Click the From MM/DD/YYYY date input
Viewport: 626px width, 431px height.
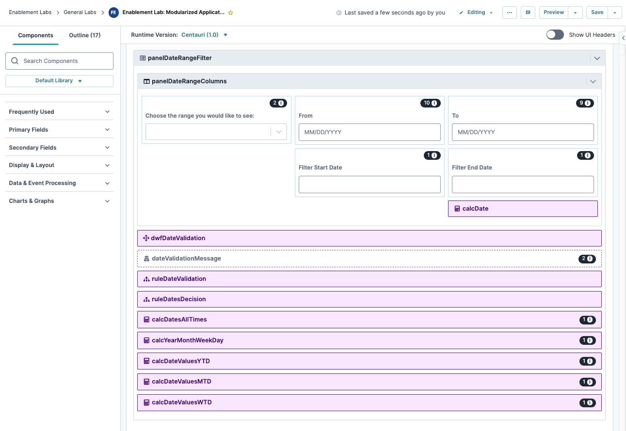pyautogui.click(x=369, y=132)
